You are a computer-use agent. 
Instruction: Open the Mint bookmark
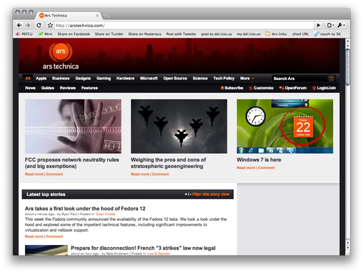coord(45,34)
